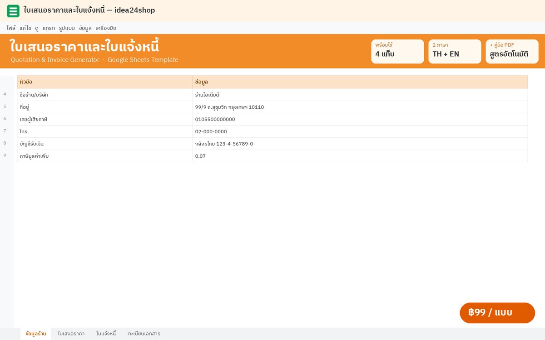
Task: Select row header number 4
Action: pyautogui.click(x=5, y=94)
